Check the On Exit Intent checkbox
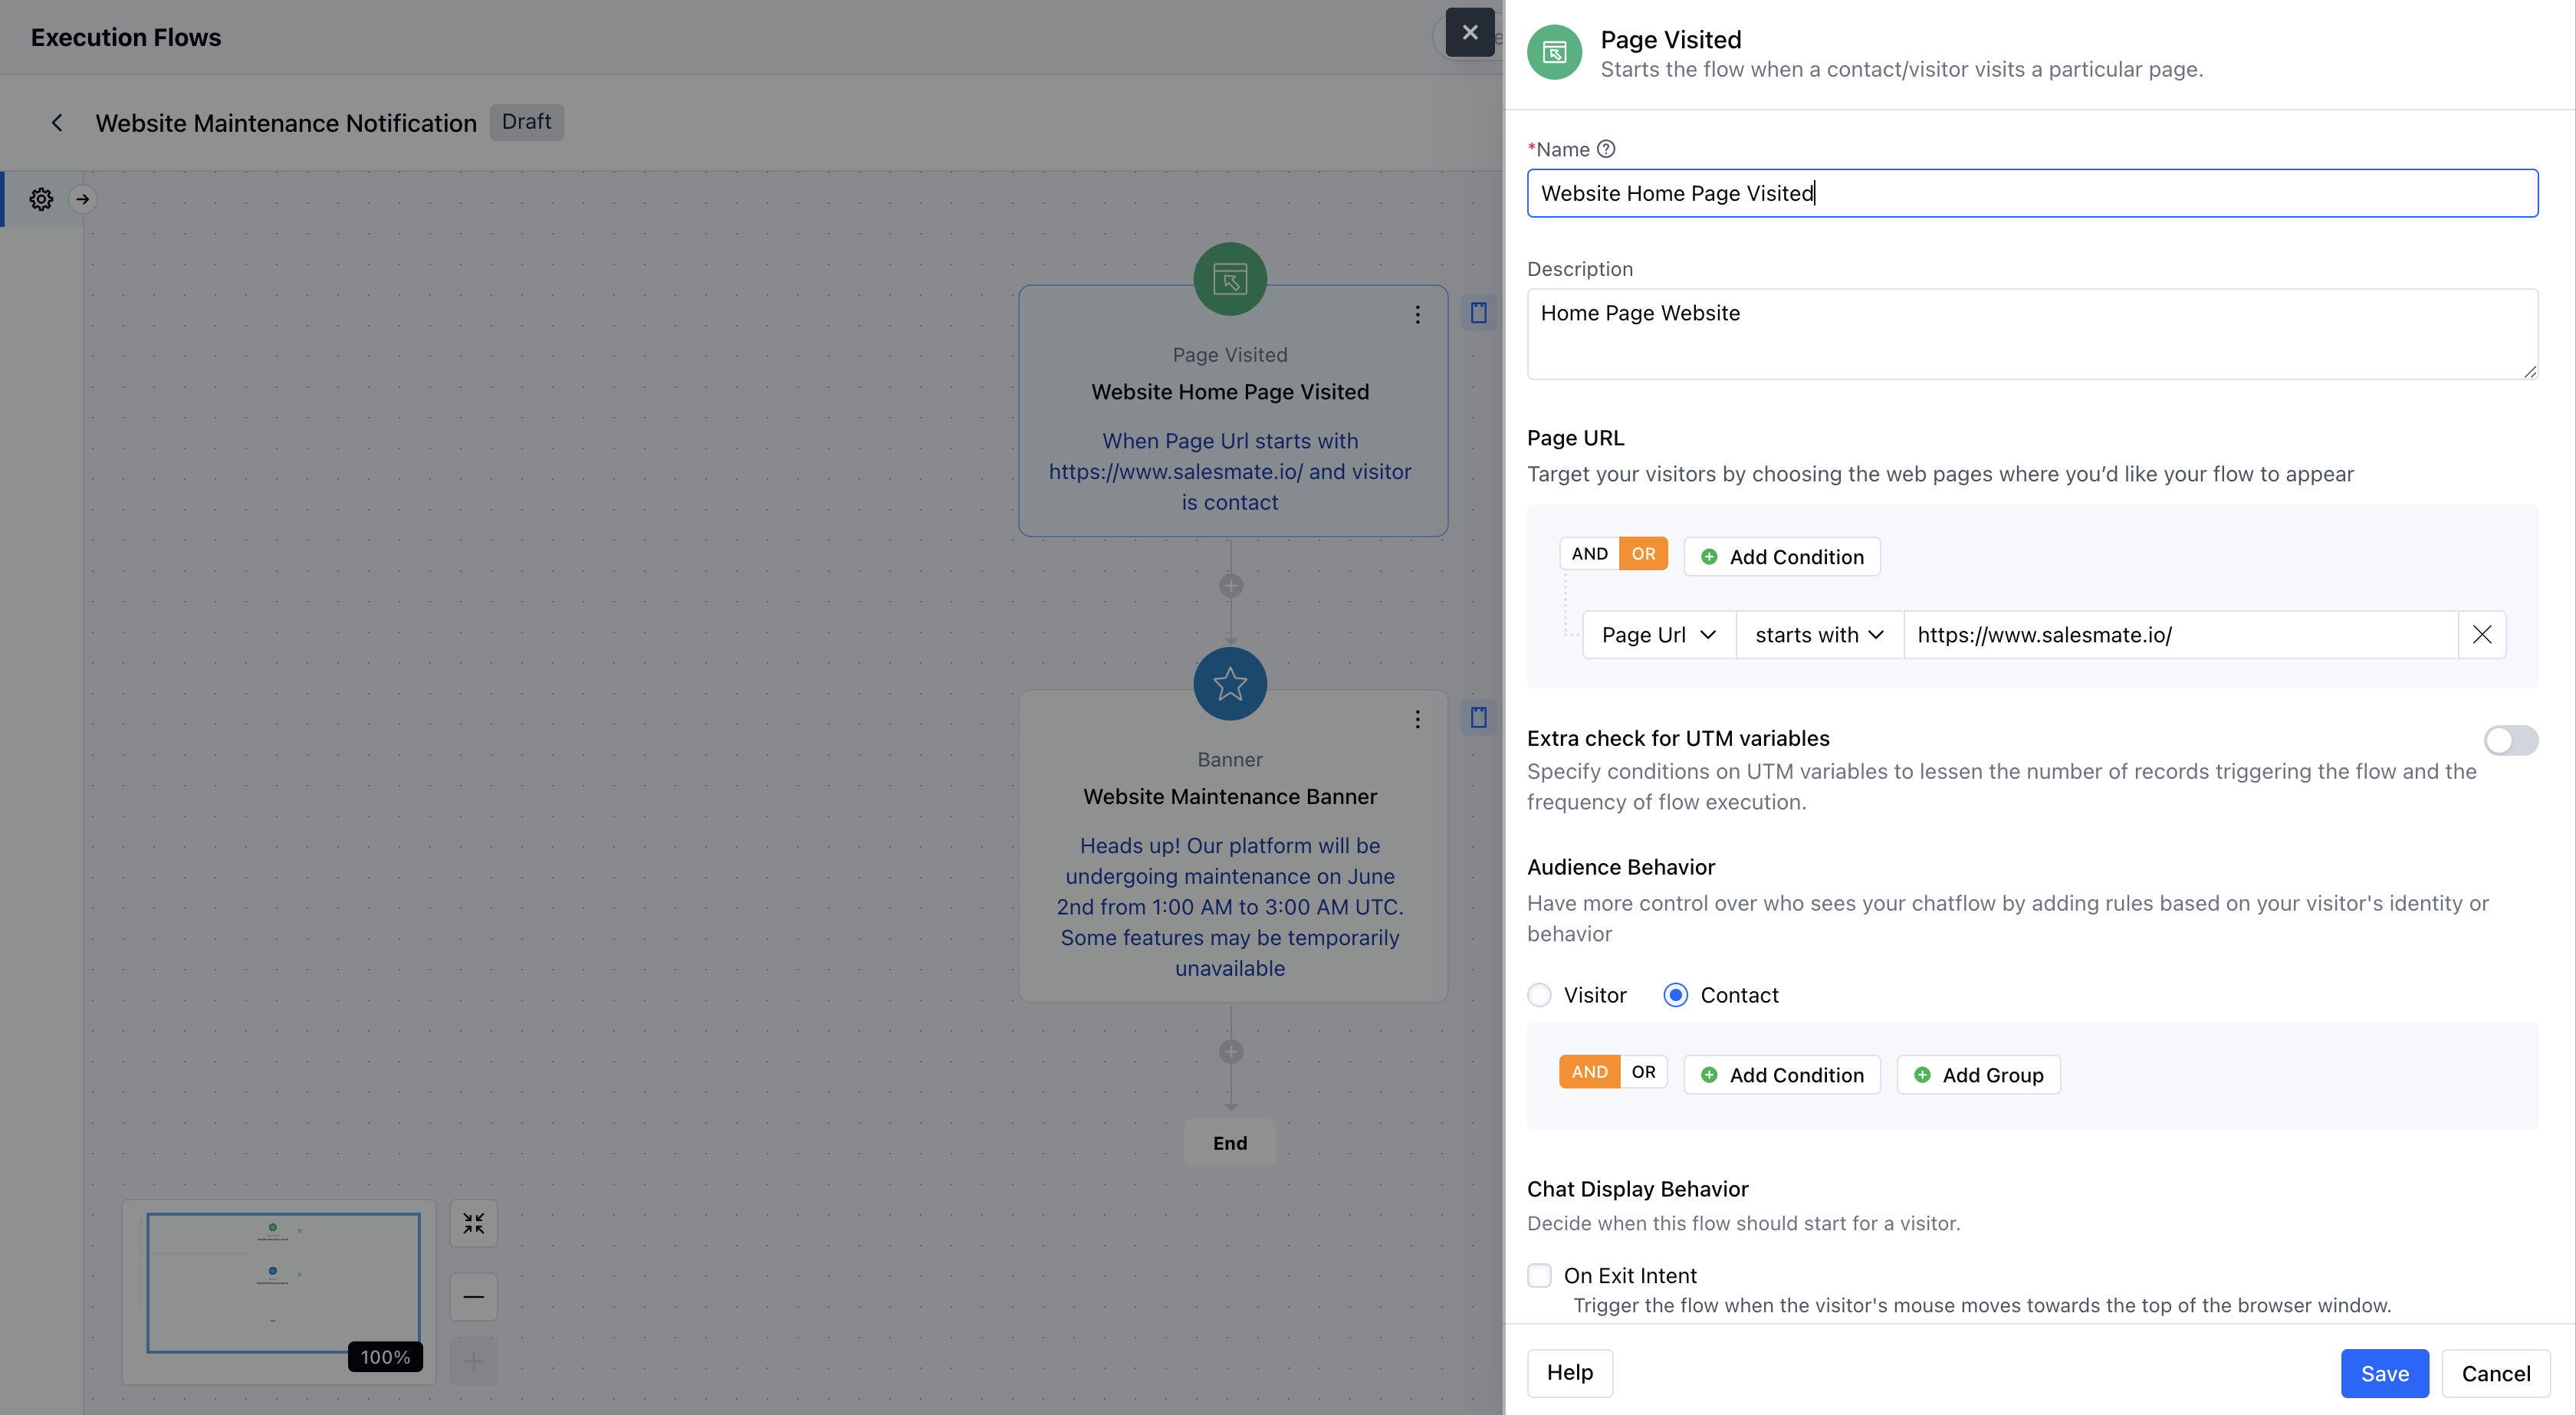 coord(1540,1275)
